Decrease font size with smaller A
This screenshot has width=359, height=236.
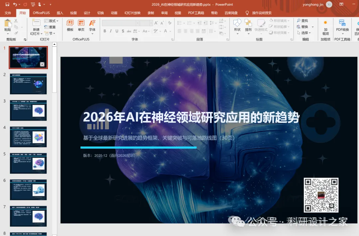pyautogui.click(x=162, y=23)
